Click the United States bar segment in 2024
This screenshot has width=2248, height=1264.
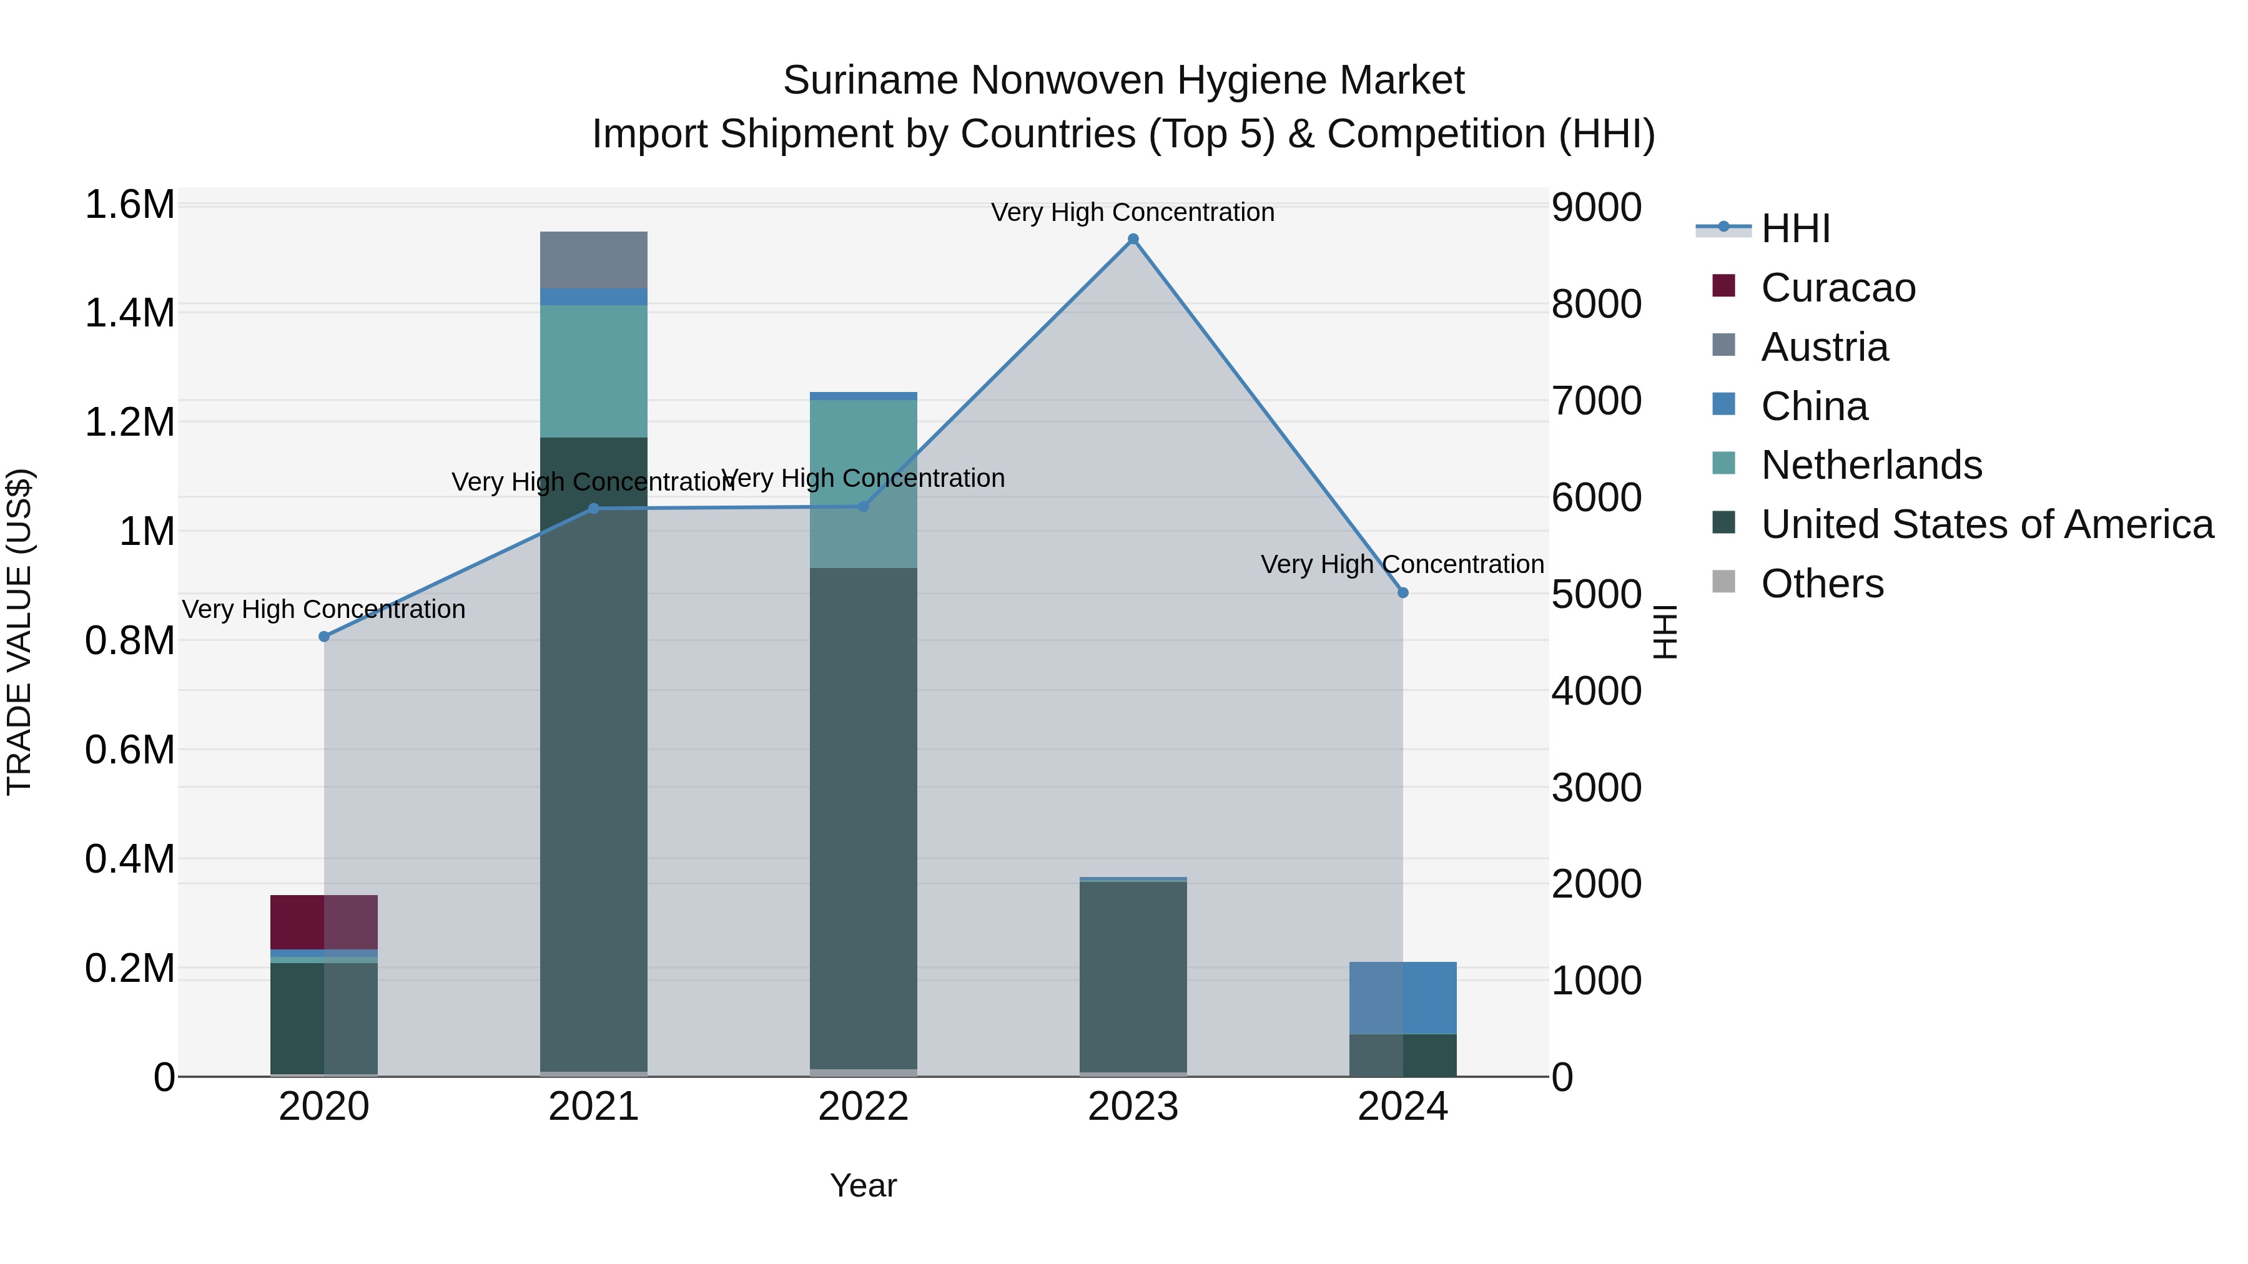pyautogui.click(x=1403, y=1056)
